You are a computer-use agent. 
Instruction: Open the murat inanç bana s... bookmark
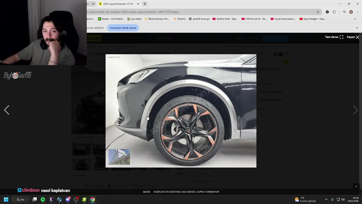tap(283, 19)
